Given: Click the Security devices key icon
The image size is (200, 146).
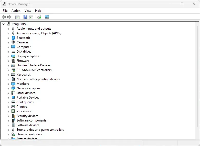Looking at the screenshot, I should 13,116.
